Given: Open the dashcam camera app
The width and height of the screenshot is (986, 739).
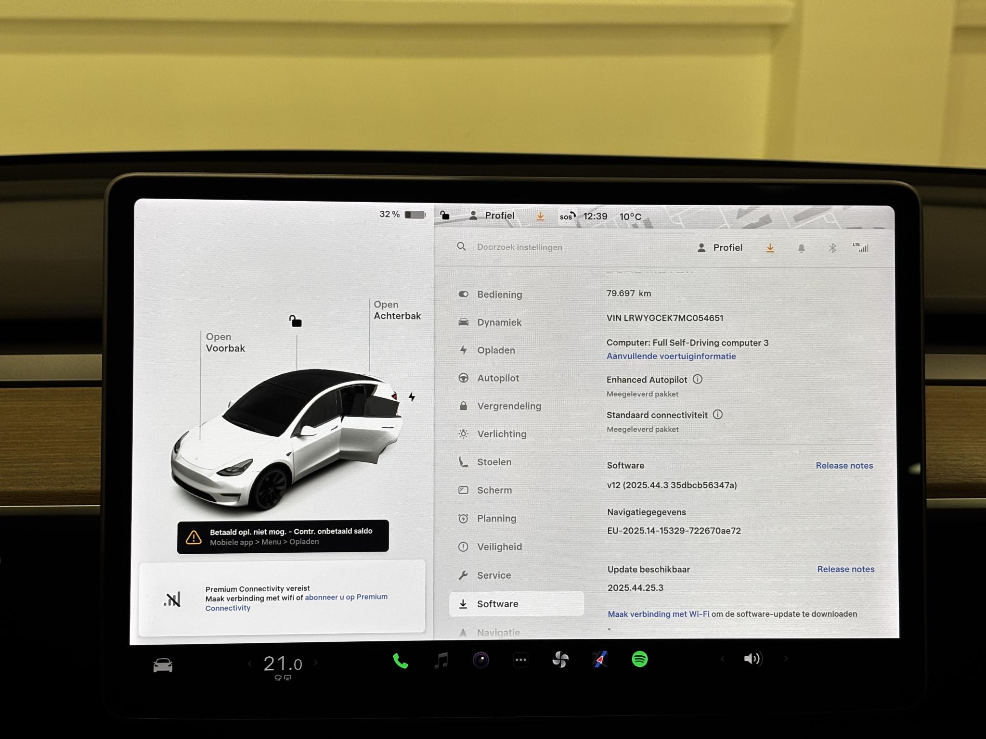Looking at the screenshot, I should (480, 660).
